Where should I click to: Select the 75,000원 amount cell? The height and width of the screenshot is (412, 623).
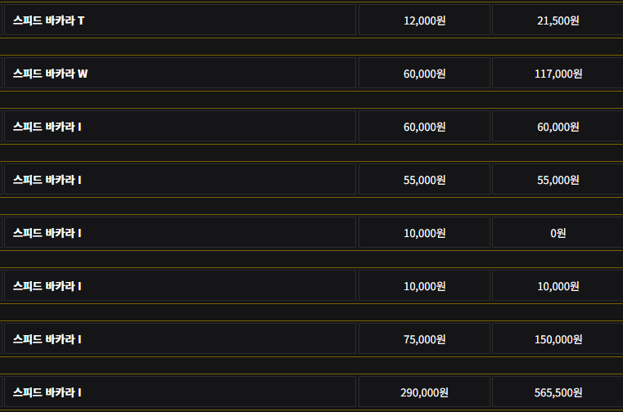424,339
